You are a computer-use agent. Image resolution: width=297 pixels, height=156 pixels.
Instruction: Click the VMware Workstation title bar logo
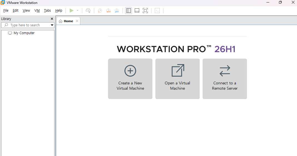tap(3, 2)
